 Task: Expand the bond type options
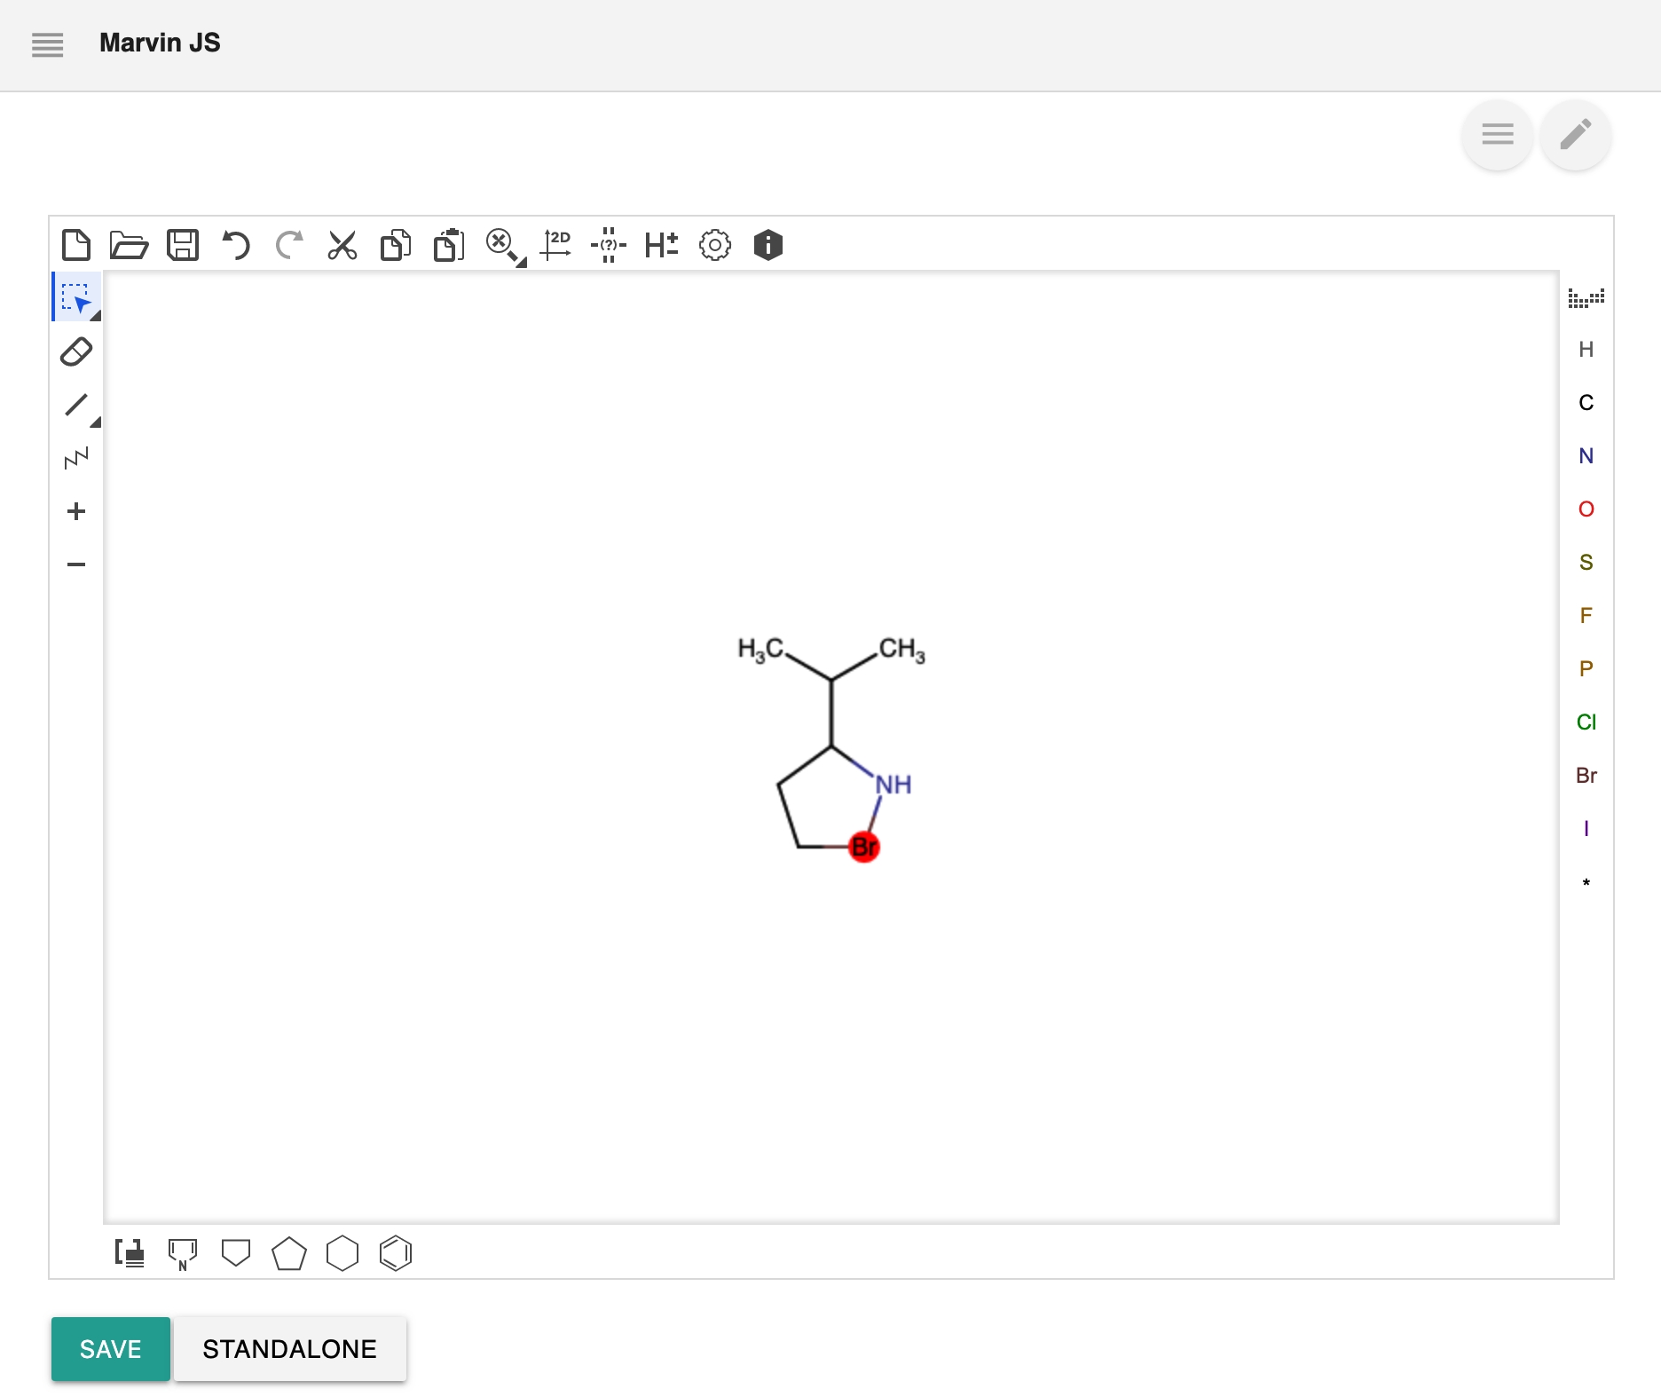(x=96, y=422)
